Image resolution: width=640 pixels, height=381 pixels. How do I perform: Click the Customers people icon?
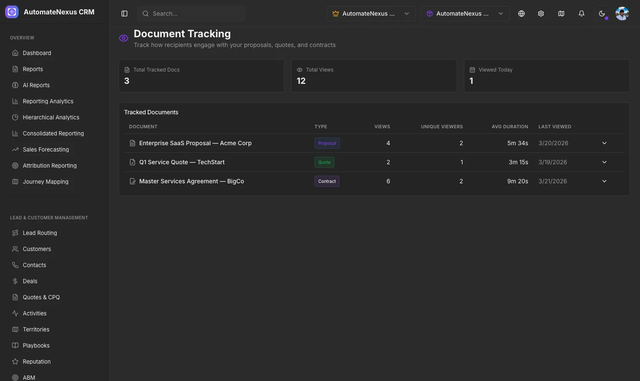pyautogui.click(x=15, y=249)
